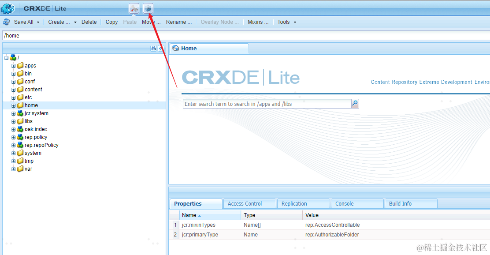The height and width of the screenshot is (255, 490).
Task: Switch to the Build Info tab
Action: point(411,204)
